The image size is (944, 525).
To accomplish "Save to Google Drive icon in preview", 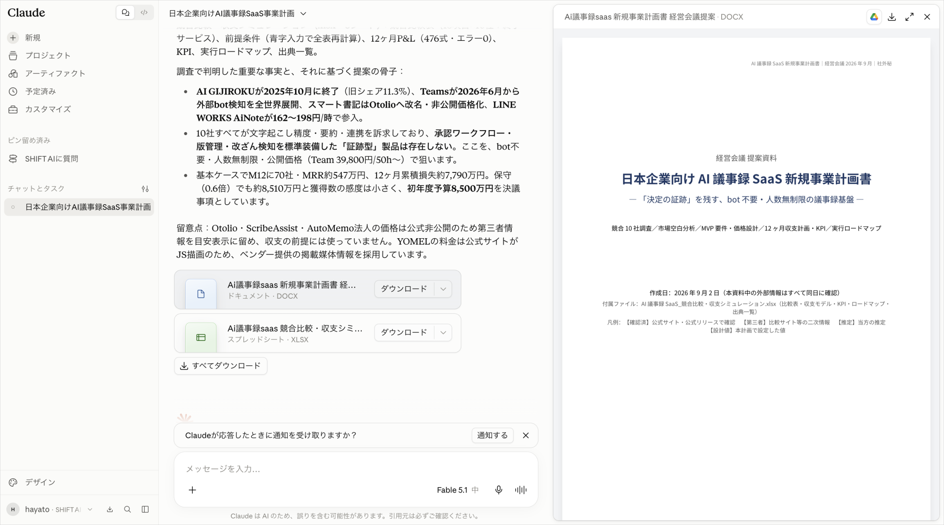I will [874, 17].
